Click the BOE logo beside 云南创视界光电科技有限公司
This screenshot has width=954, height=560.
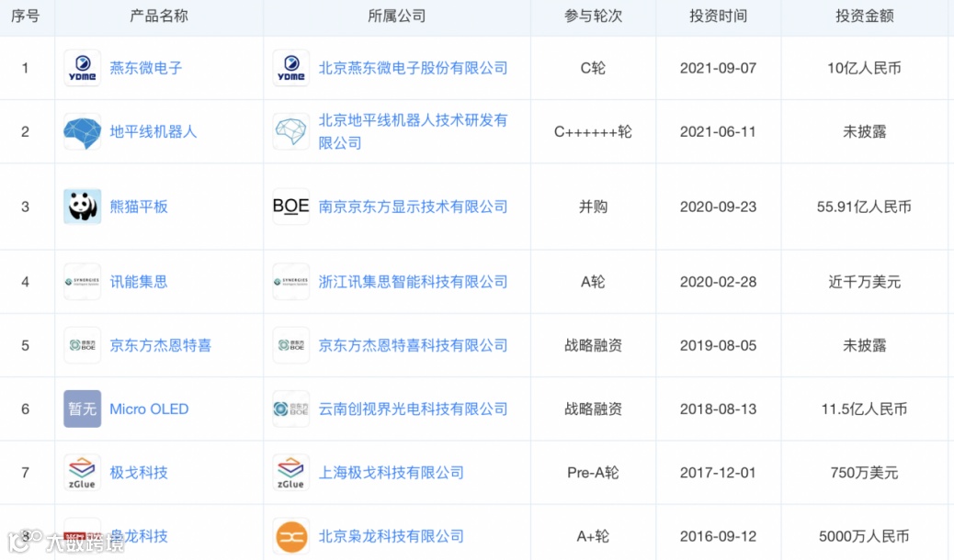pyautogui.click(x=290, y=409)
